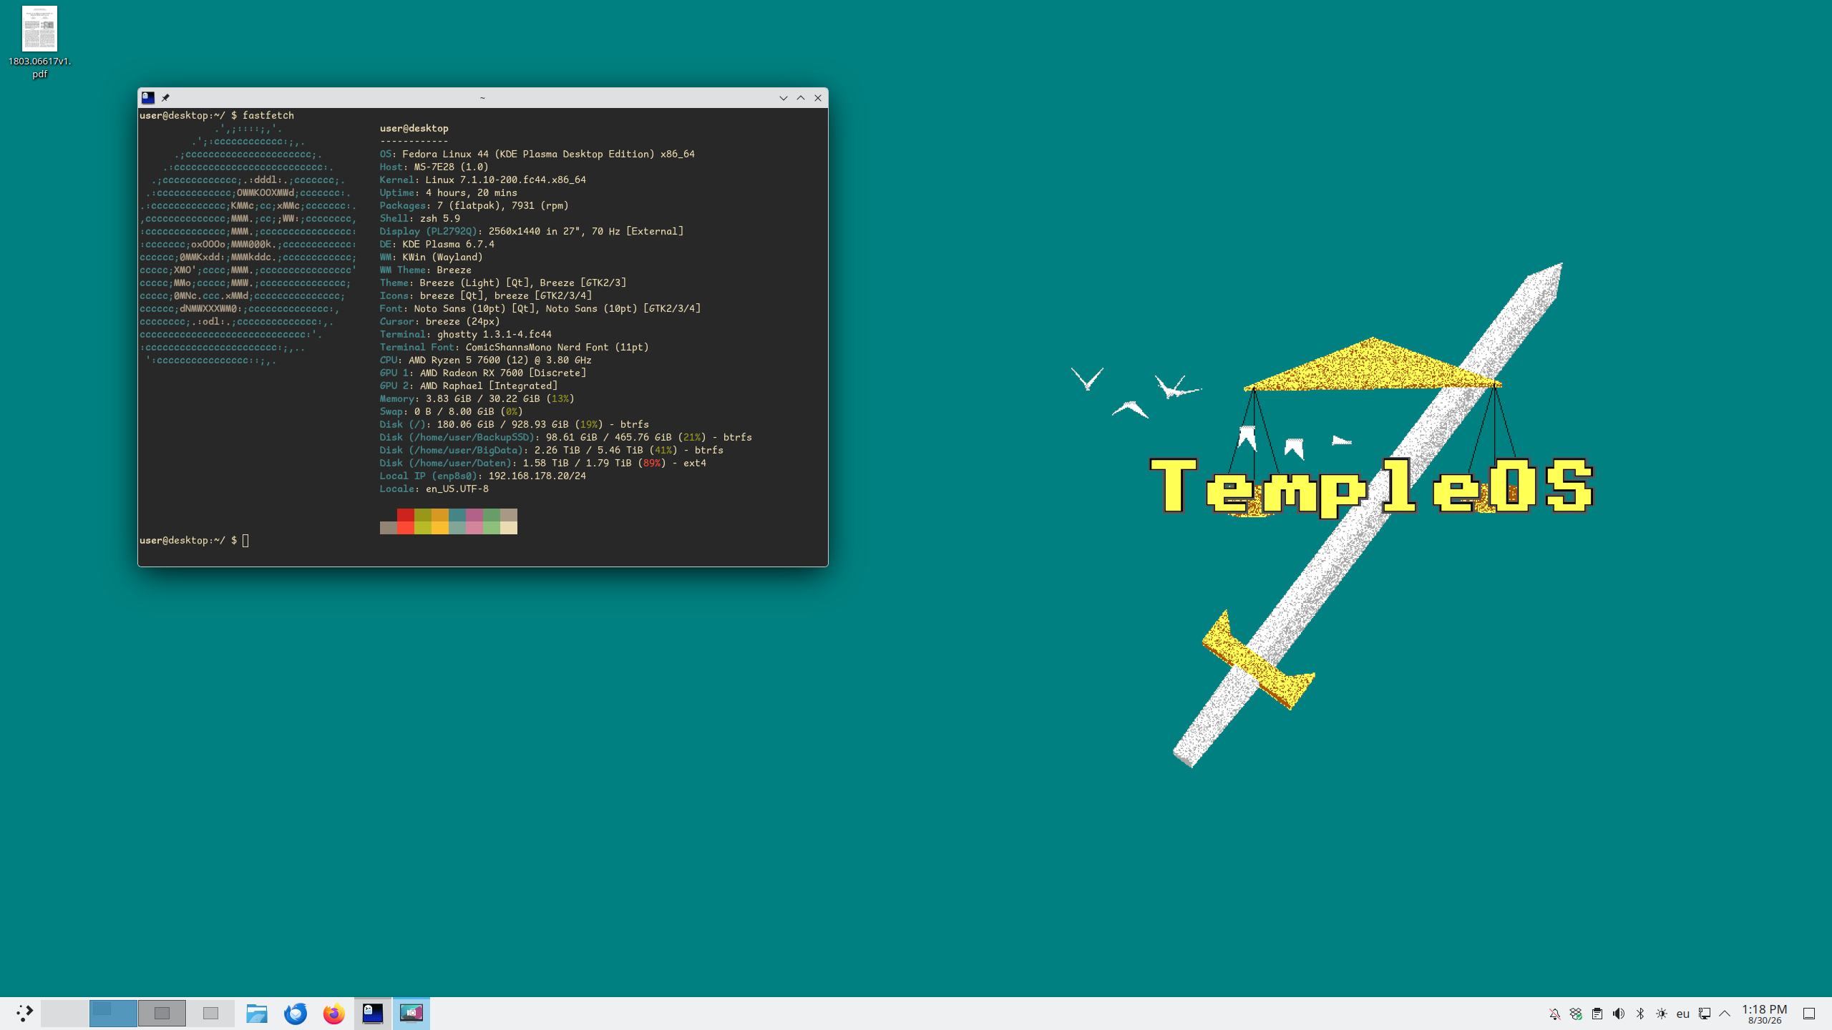Click the 'Disk (/home/user/Daten)' line showing 89%
The image size is (1832, 1030).
click(543, 463)
